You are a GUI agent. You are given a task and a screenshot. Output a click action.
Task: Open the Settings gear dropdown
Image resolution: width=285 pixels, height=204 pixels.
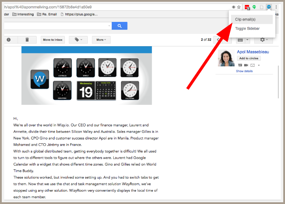(x=264, y=40)
